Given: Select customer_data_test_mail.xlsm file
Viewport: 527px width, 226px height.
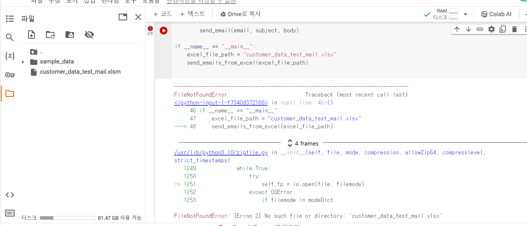Looking at the screenshot, I should point(80,72).
